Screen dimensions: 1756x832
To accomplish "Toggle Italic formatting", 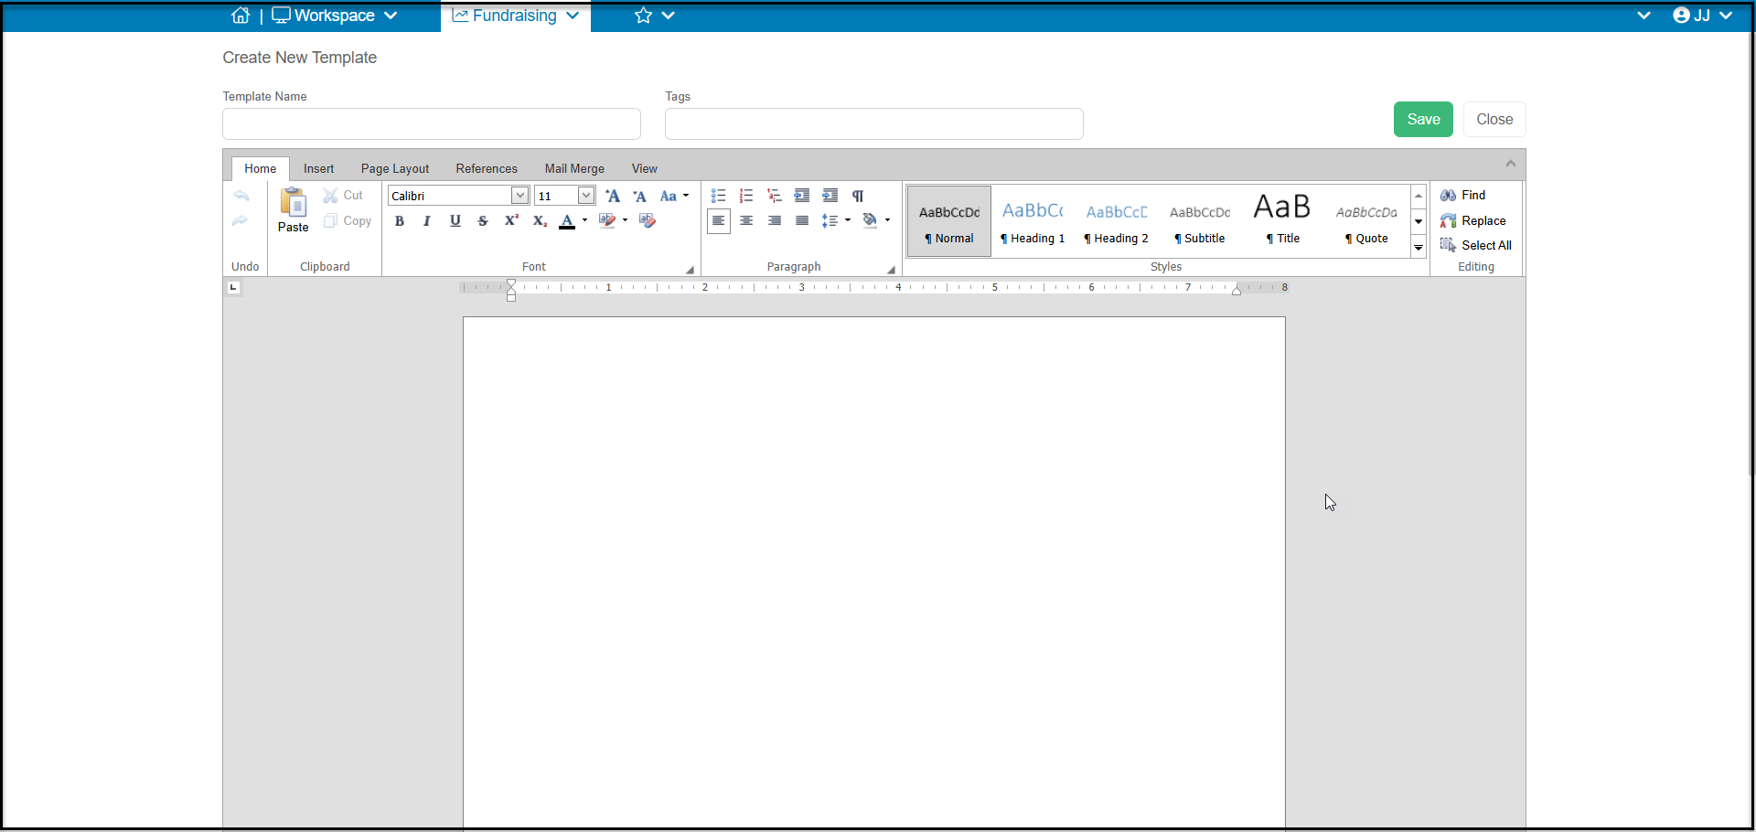I will click(x=427, y=220).
